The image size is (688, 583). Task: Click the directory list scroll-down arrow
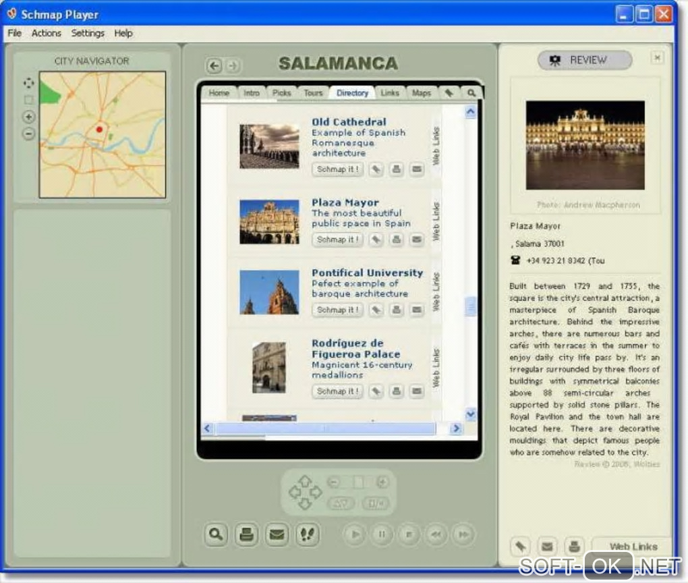tap(471, 414)
